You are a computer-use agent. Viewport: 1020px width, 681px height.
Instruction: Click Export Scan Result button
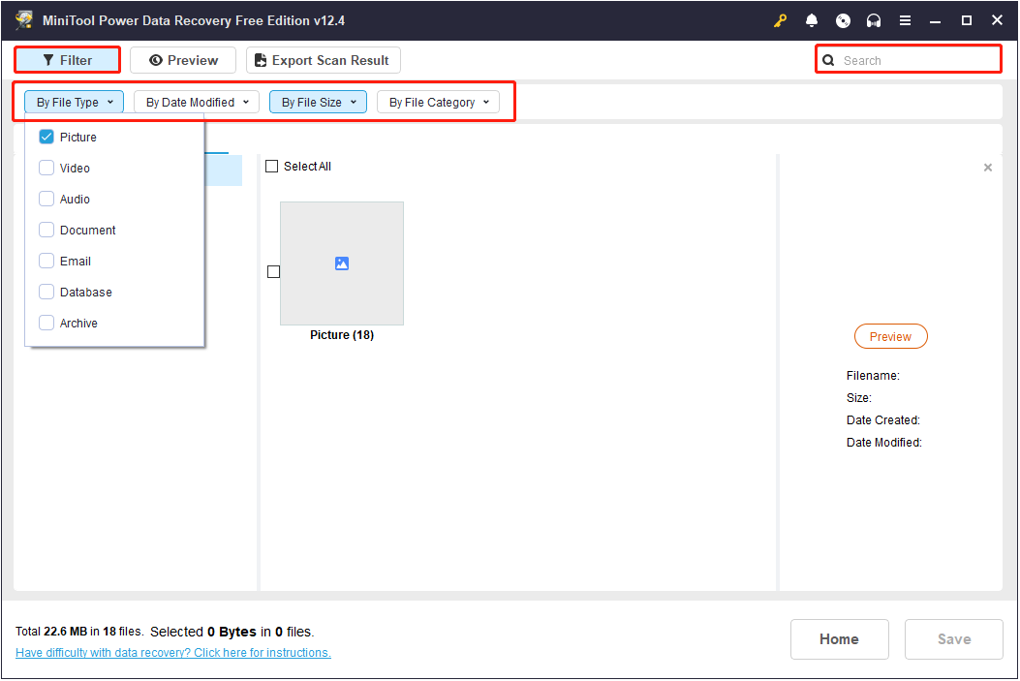[x=324, y=60]
